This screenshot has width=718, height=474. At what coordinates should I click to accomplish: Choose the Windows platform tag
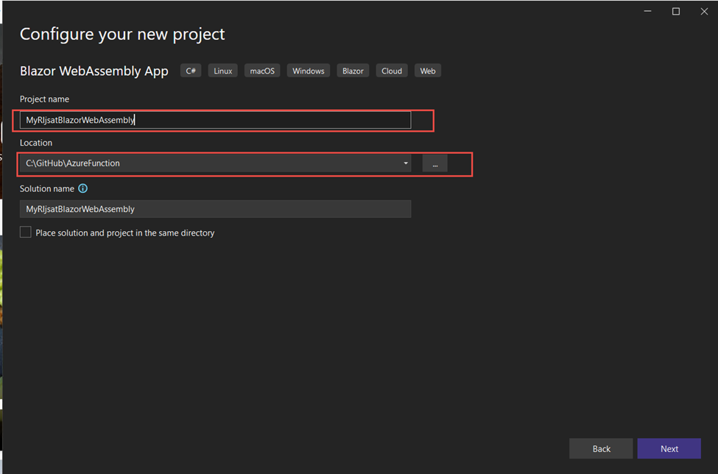[308, 71]
